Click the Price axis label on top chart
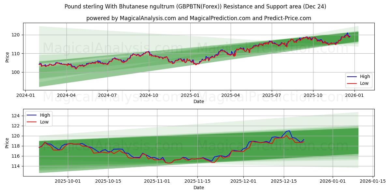Viewport: 391px width, 195px height. [x=7, y=57]
